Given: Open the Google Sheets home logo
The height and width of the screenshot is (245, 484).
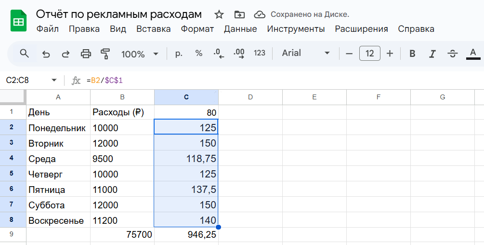Looking at the screenshot, I should click(x=19, y=21).
